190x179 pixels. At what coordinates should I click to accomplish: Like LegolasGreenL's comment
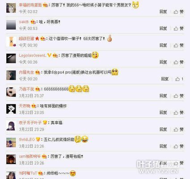pos(178,62)
